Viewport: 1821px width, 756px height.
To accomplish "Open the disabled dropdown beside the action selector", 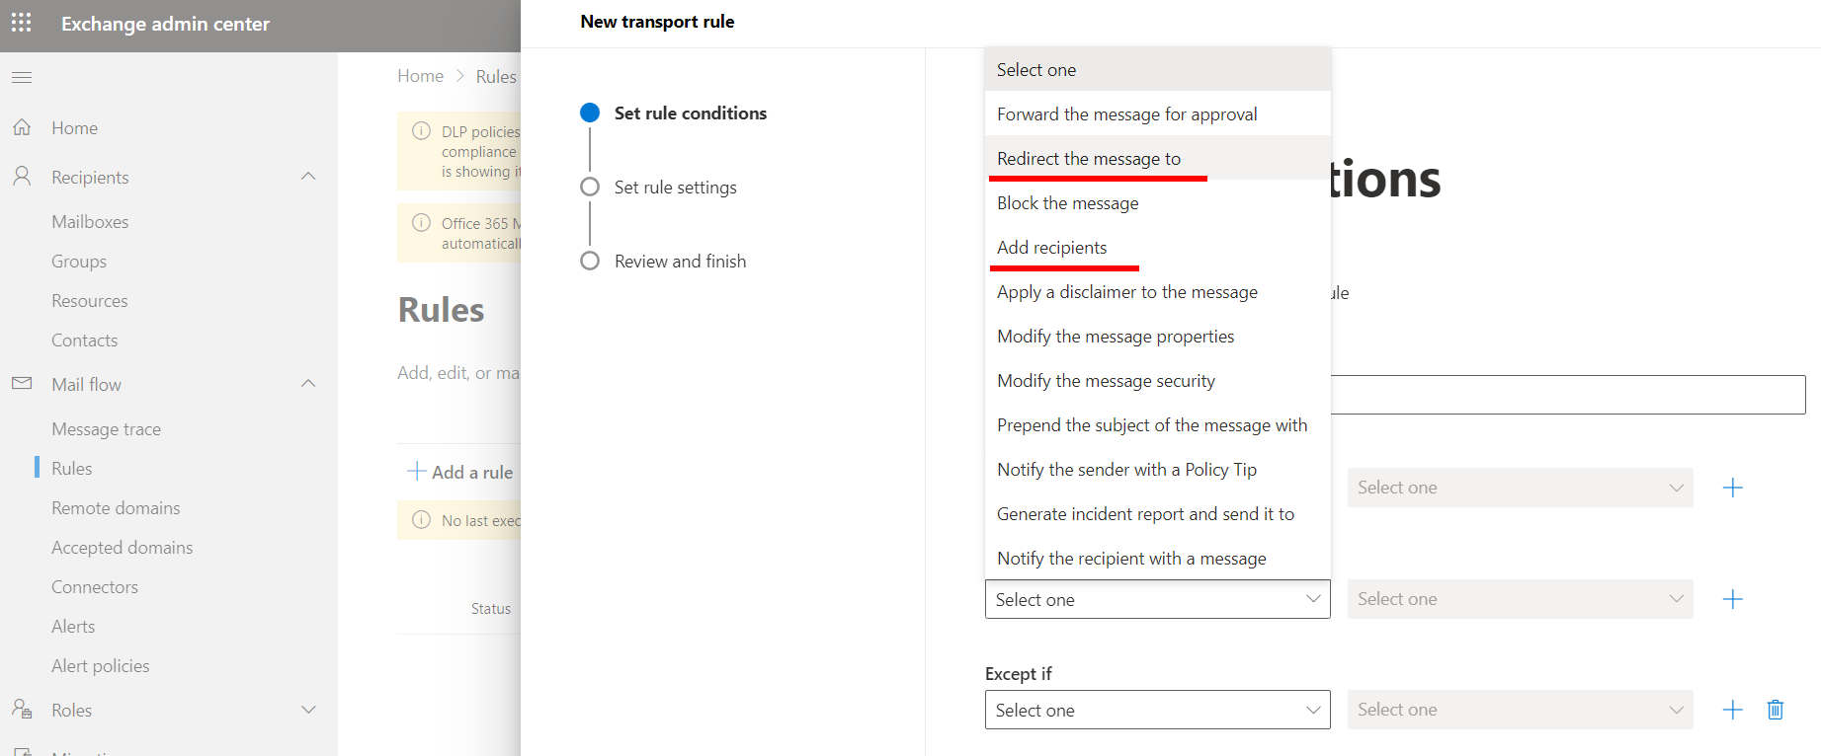I will coord(1520,599).
